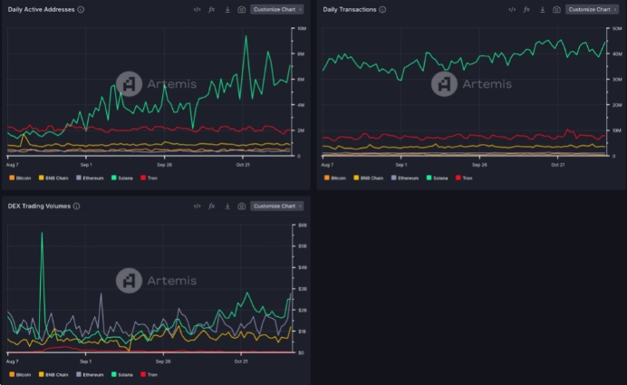Open embed code for Daily Transactions chart

512,10
